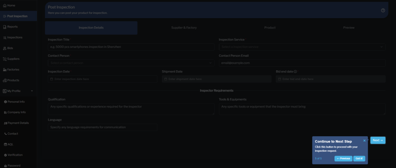The width and height of the screenshot is (396, 168).
Task: Open the help question mark icon
Action: [x=383, y=10]
